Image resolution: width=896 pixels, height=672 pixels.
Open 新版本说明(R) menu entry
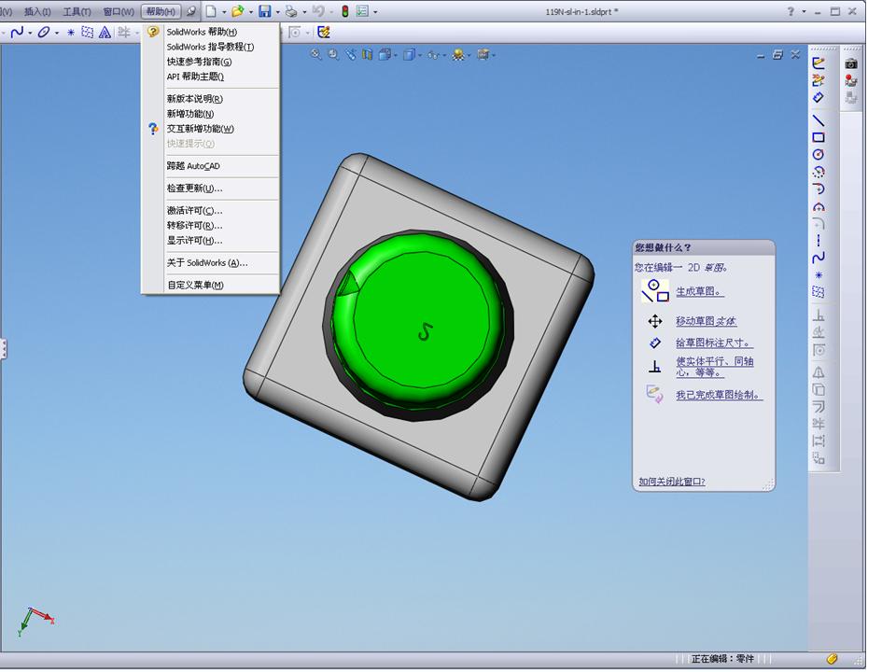click(x=210, y=99)
